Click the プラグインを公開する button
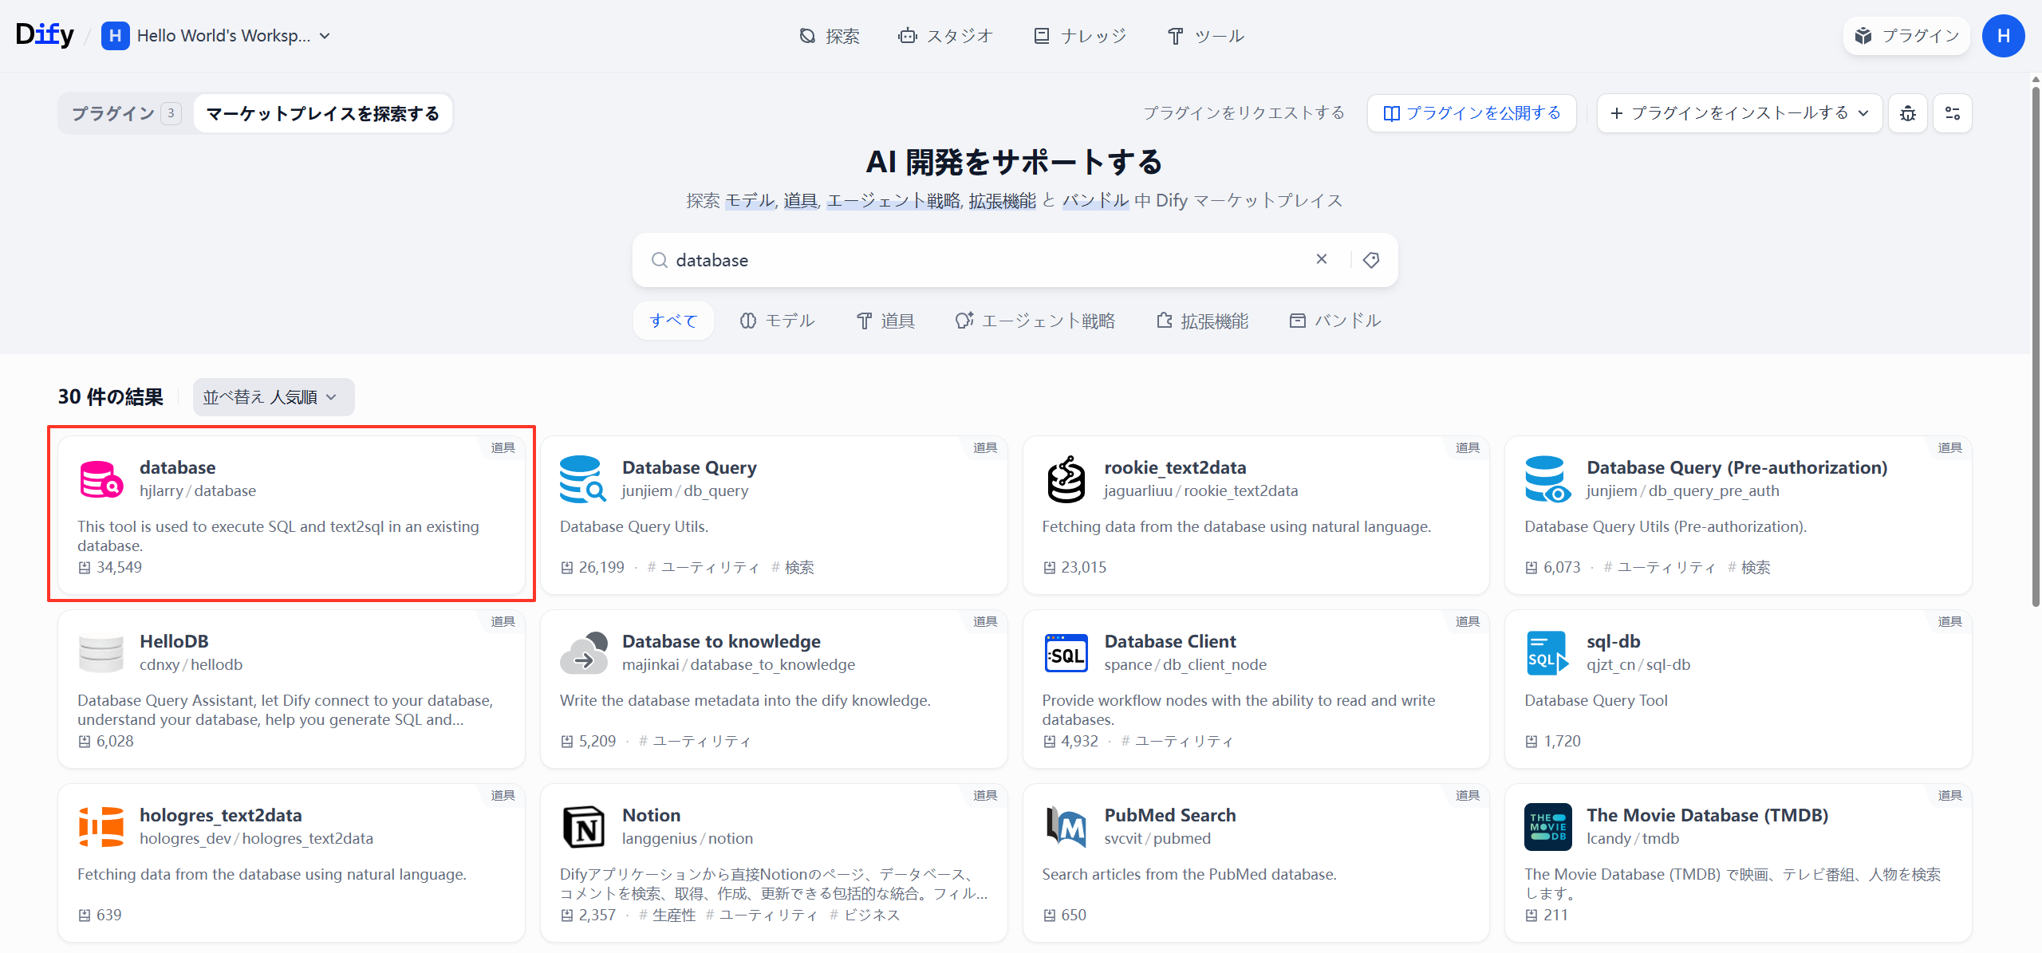The height and width of the screenshot is (953, 2042). [1472, 112]
